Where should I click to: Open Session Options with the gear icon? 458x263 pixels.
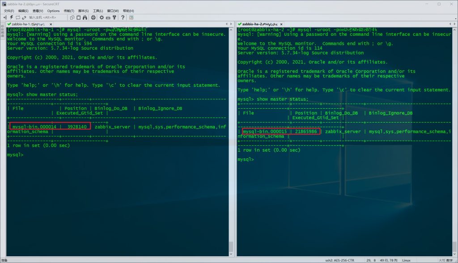pyautogui.click(x=102, y=17)
